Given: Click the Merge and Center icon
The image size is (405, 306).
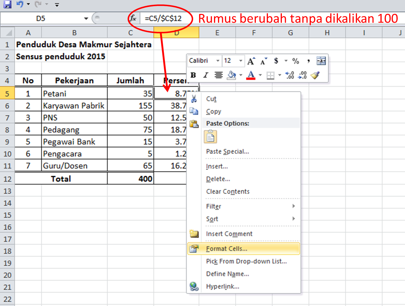Looking at the screenshot, I should (321, 61).
